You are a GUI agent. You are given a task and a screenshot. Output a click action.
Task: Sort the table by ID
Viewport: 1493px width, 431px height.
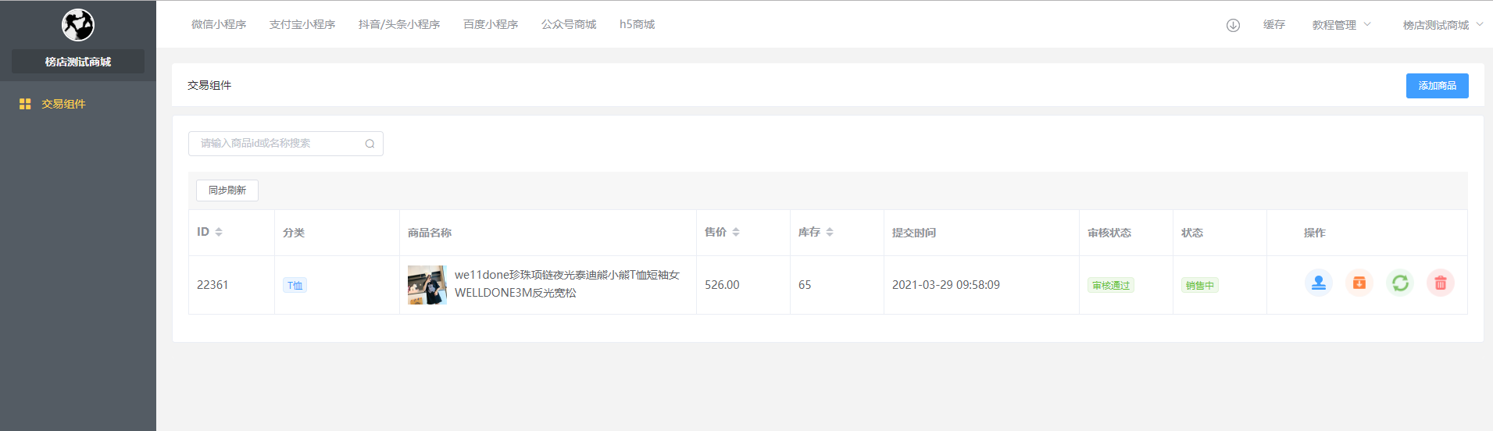click(x=219, y=232)
